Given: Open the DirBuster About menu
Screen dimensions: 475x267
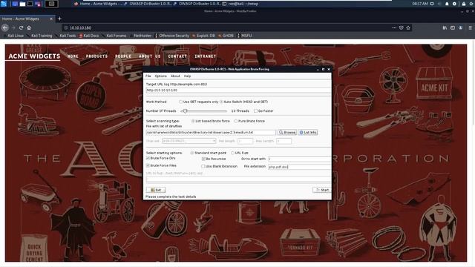Looking at the screenshot, I should coord(175,76).
